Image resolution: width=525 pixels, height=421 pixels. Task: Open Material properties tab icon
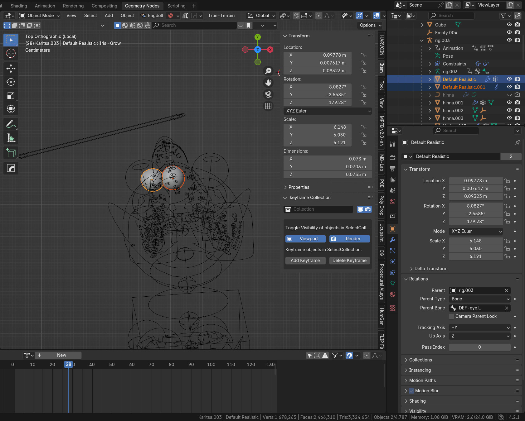click(x=393, y=294)
